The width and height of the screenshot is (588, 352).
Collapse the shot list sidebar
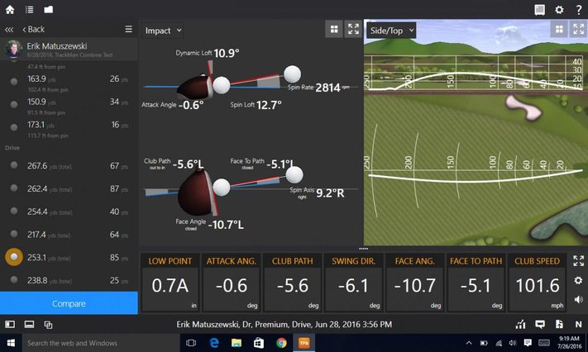point(9,30)
